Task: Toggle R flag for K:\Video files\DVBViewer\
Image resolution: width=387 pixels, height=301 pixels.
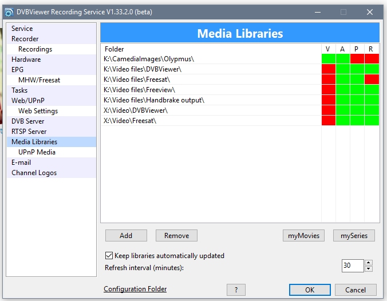Action: (x=372, y=69)
